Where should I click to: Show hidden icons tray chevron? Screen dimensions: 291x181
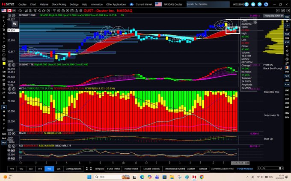247,177
